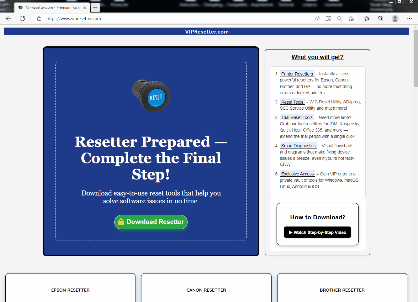
Task: Add this page to favorites
Action: click(351, 18)
